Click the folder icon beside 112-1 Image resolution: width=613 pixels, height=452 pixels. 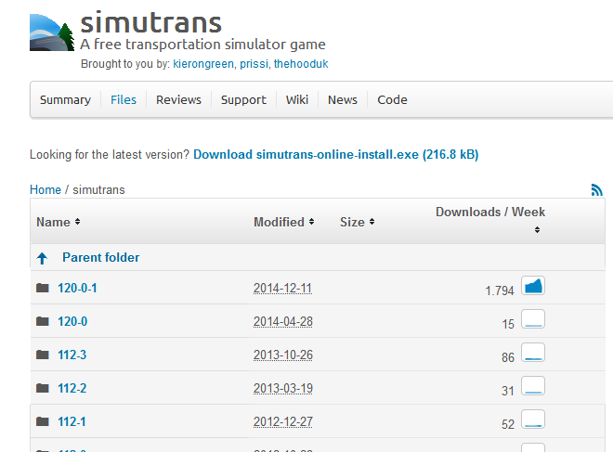click(x=43, y=421)
